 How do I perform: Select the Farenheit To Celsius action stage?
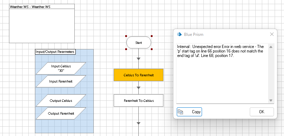(139, 100)
